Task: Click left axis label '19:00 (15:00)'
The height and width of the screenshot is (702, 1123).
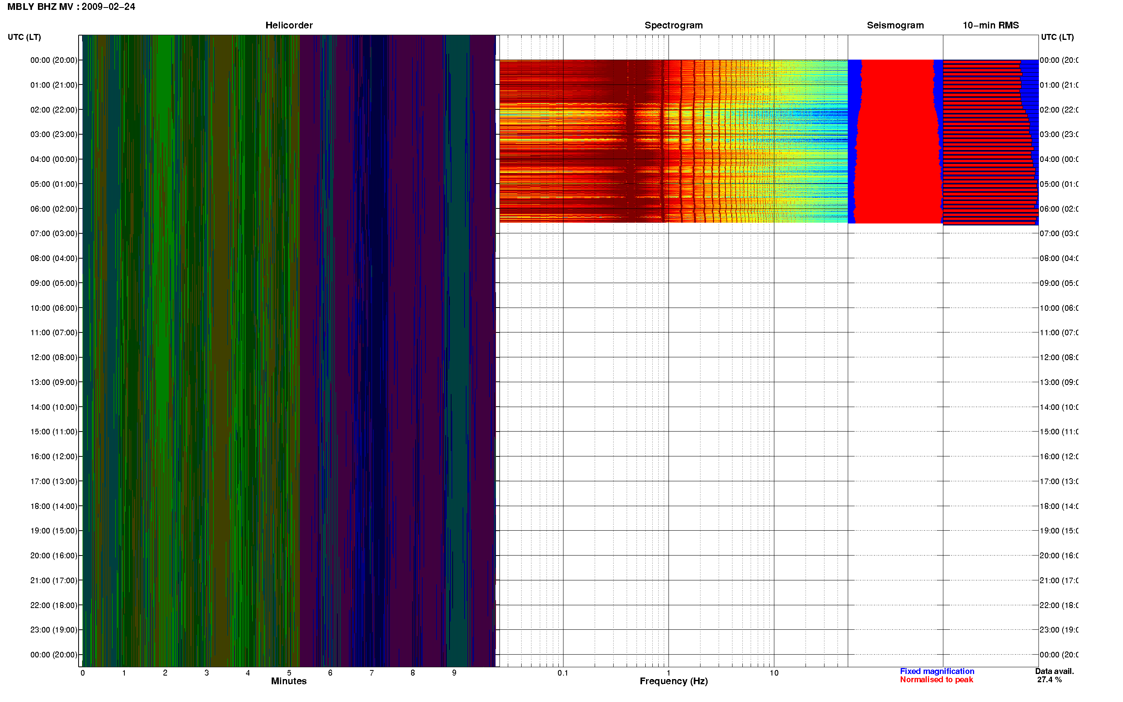Action: [54, 530]
